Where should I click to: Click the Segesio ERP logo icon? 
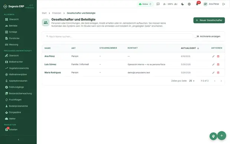5,6
